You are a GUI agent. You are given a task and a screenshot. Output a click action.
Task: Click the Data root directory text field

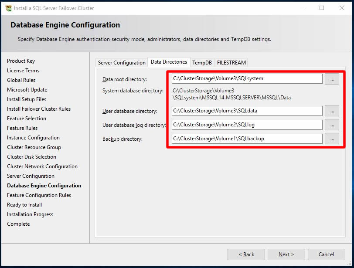pos(247,79)
